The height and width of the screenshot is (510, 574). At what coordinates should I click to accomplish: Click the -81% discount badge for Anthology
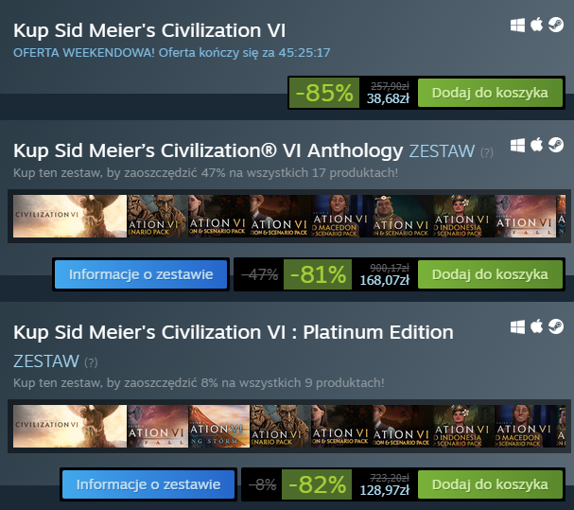pyautogui.click(x=317, y=274)
